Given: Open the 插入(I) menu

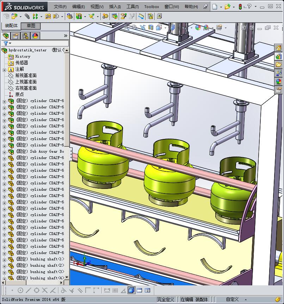Looking at the screenshot, I should (115, 7).
